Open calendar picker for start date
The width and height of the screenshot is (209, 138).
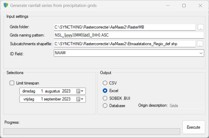(78, 91)
